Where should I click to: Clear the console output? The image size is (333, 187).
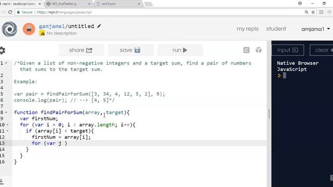pos(322,50)
